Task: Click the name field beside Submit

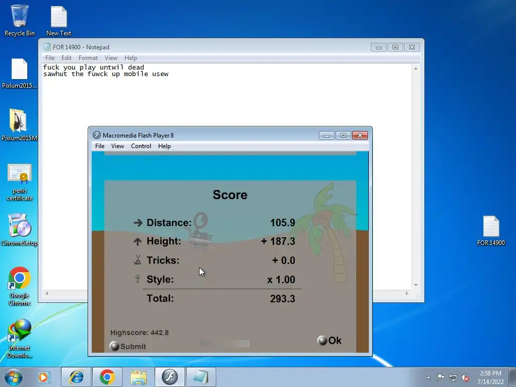Action: pos(224,344)
